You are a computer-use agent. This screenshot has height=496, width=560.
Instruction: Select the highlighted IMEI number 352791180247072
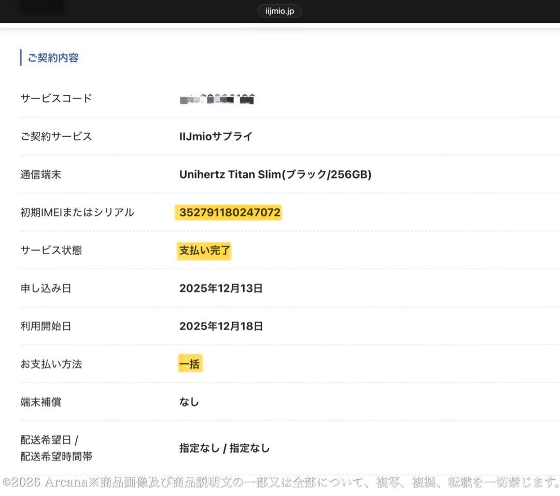(x=229, y=212)
